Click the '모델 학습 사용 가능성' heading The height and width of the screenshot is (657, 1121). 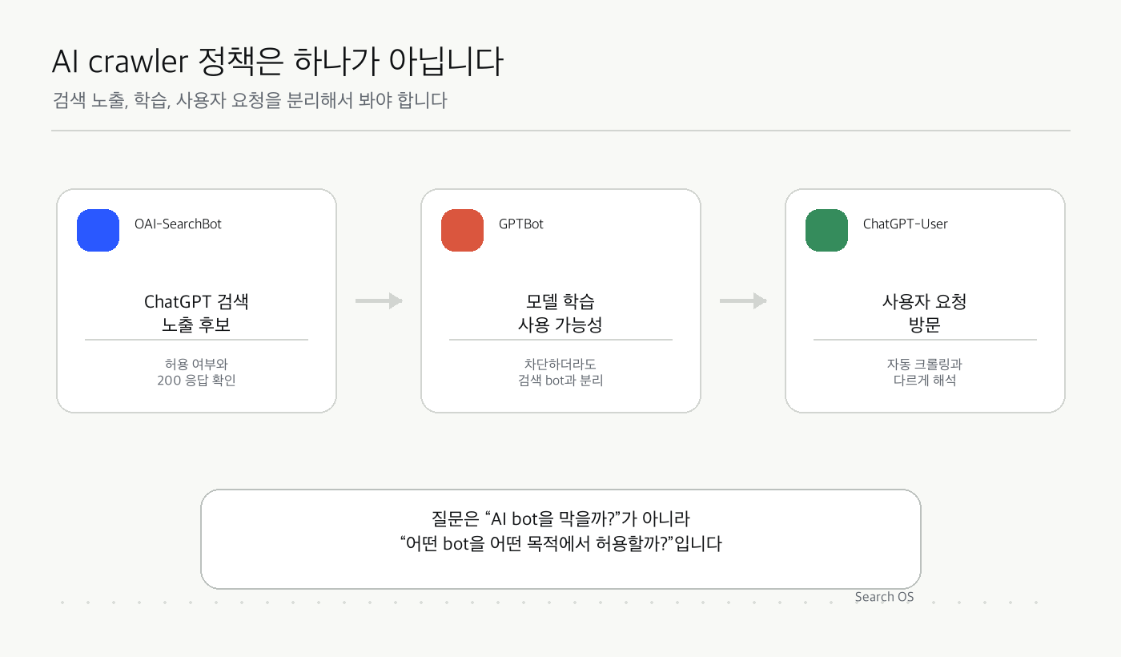click(x=560, y=313)
